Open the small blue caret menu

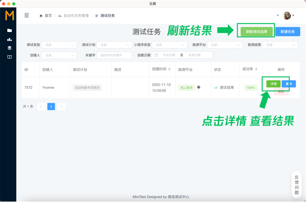point(278,15)
